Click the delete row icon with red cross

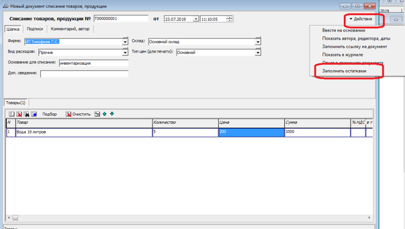point(19,114)
